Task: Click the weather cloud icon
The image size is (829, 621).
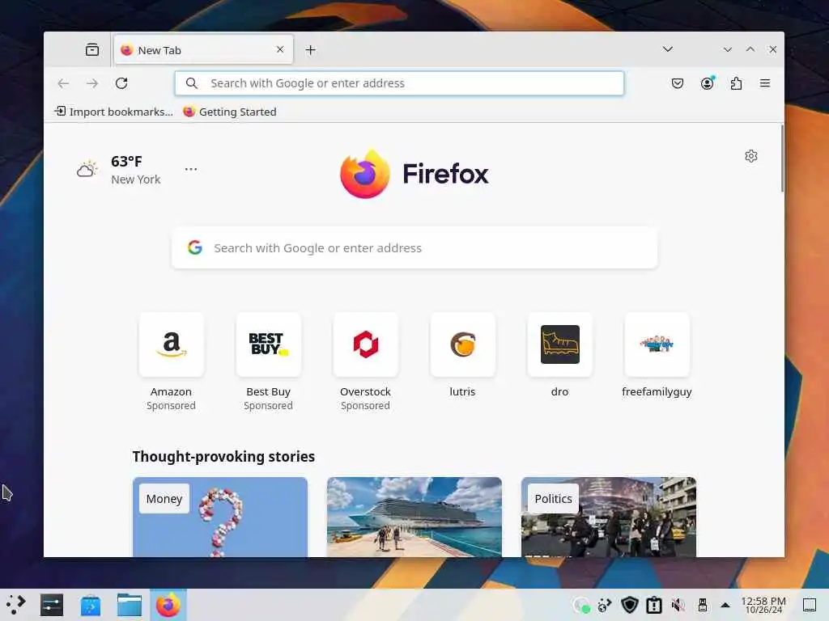Action: (87, 169)
